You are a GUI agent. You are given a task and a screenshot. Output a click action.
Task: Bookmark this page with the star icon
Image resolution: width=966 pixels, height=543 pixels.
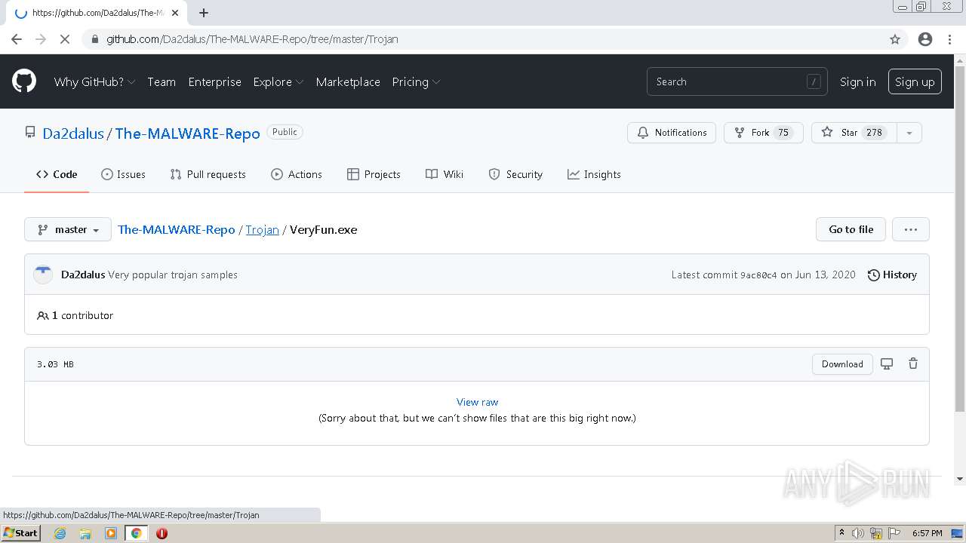(x=895, y=39)
